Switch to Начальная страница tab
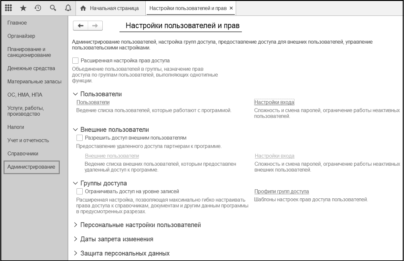 click(x=110, y=8)
